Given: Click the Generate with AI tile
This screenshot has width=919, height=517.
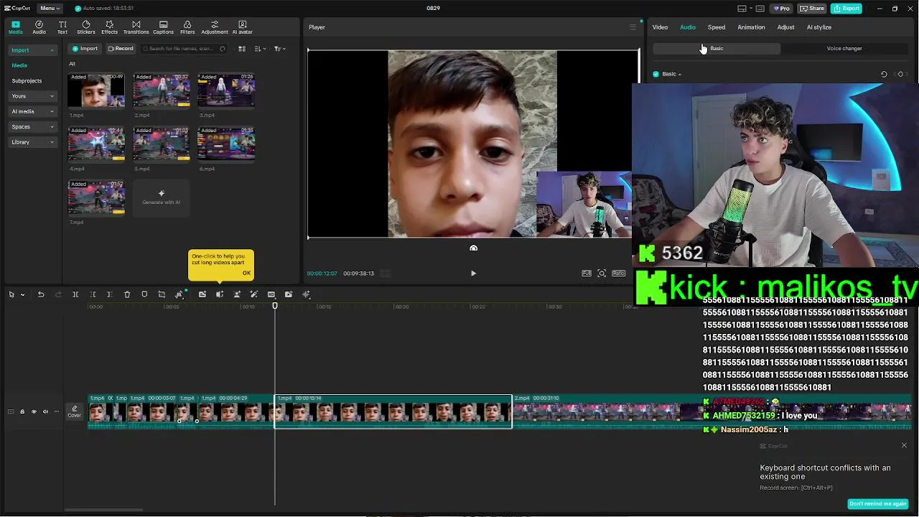Looking at the screenshot, I should (x=162, y=197).
